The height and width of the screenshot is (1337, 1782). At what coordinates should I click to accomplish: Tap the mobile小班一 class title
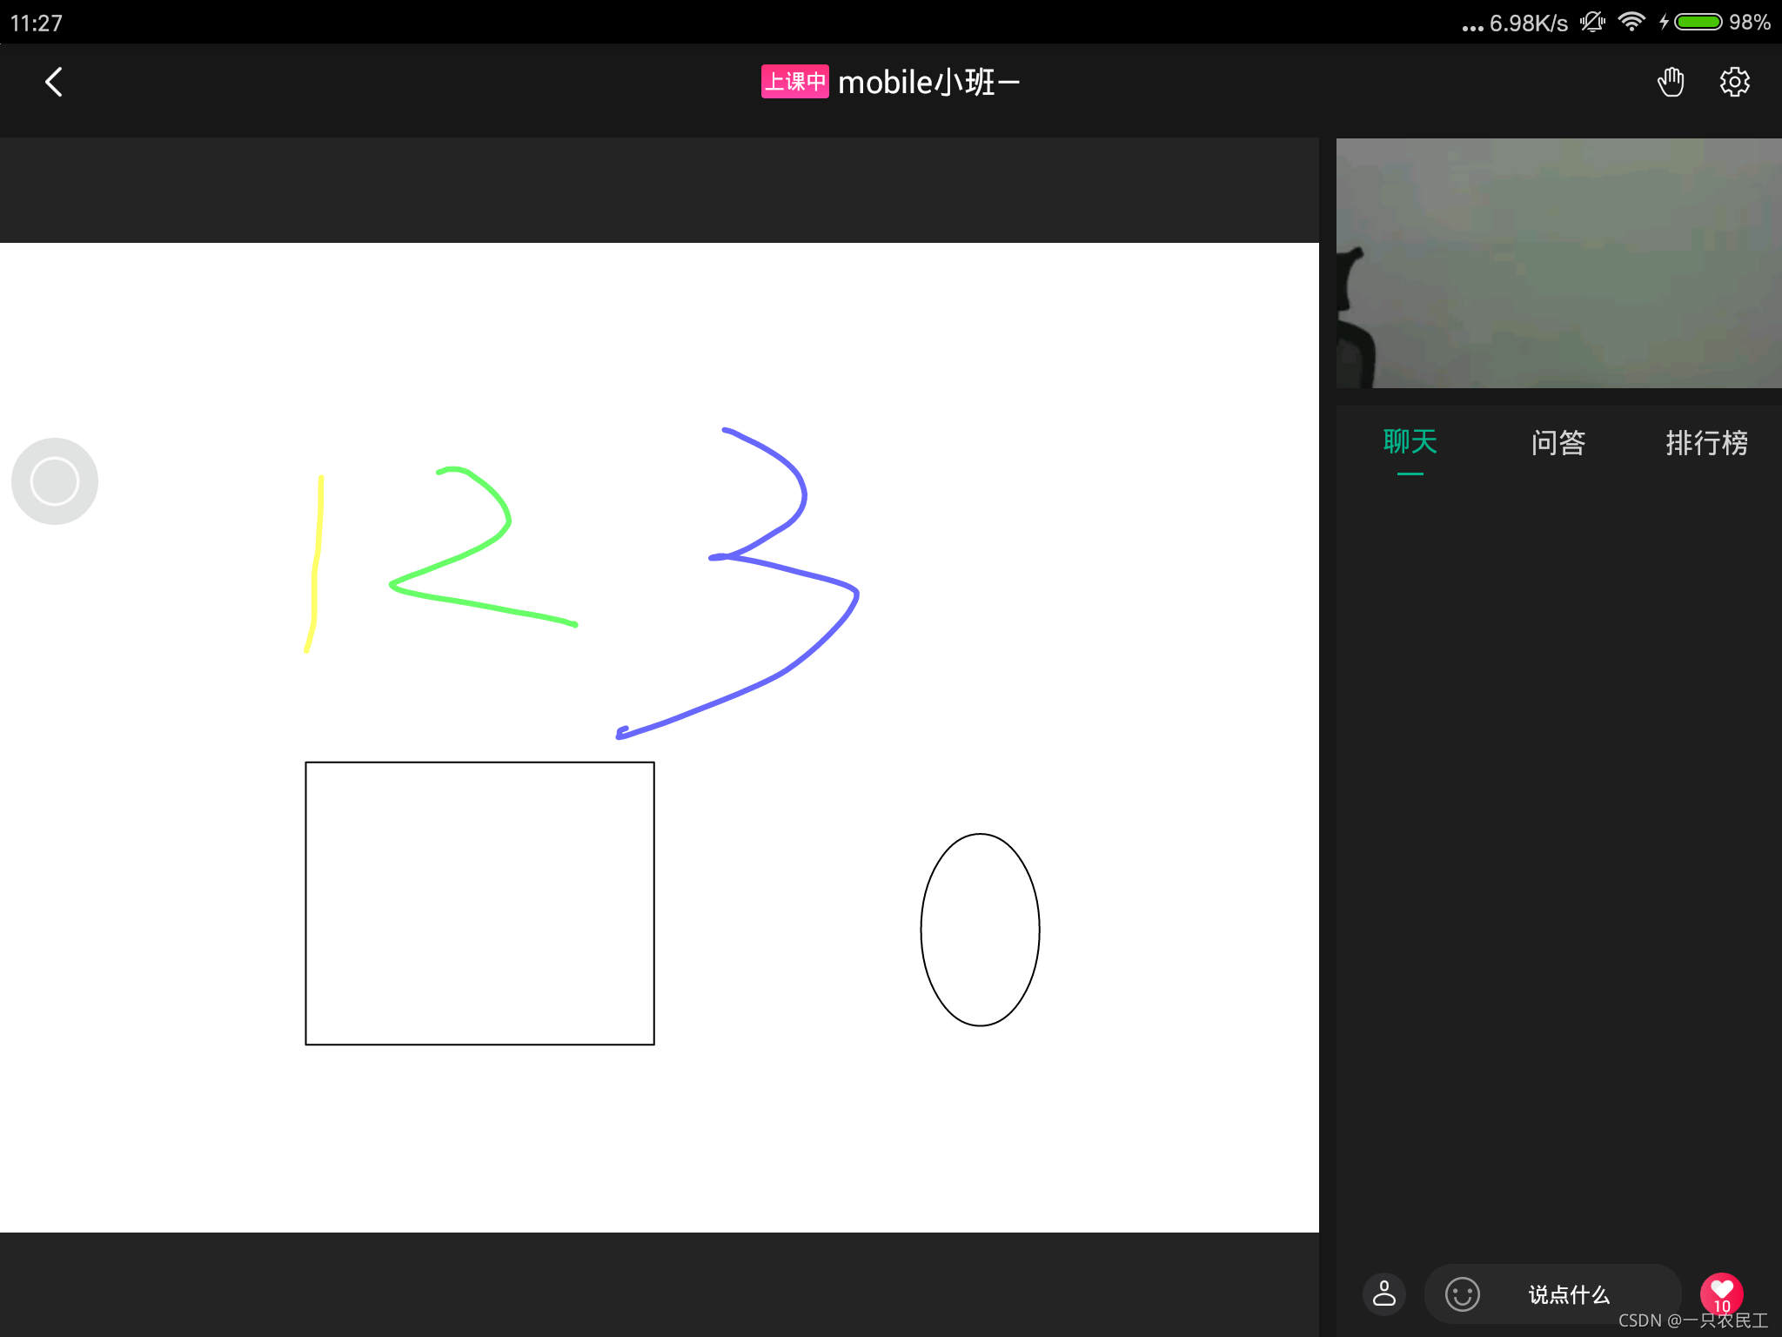pos(928,82)
